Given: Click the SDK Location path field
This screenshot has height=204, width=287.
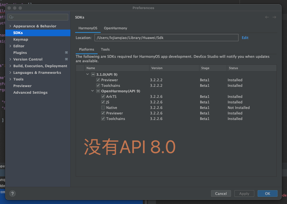Looking at the screenshot, I should 166,38.
